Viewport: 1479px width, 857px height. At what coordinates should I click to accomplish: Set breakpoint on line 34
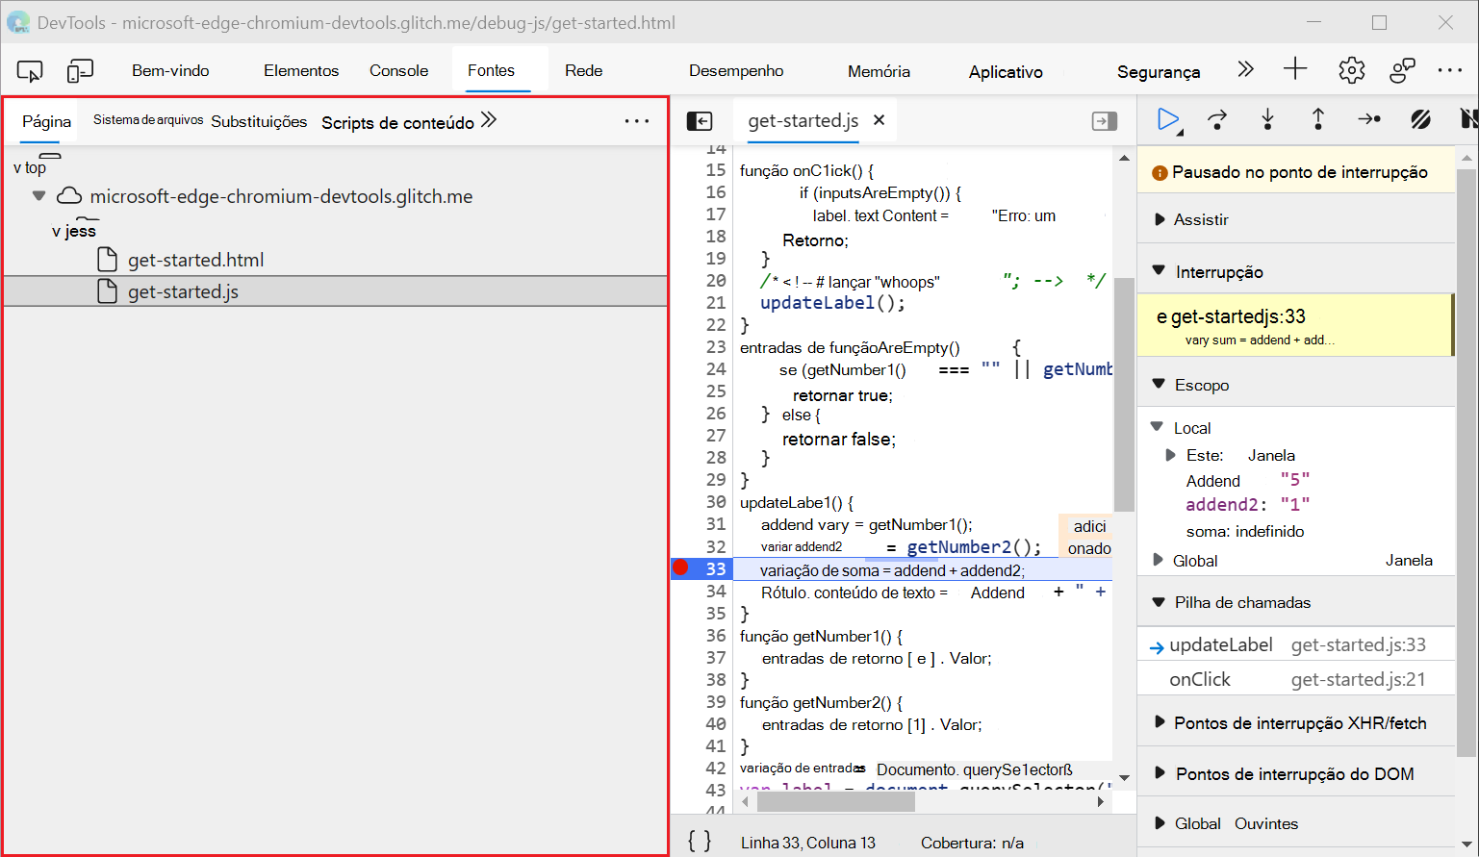(x=716, y=592)
